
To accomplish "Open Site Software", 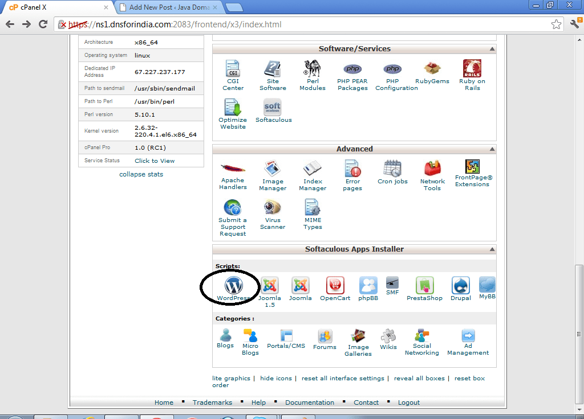I will (x=273, y=76).
